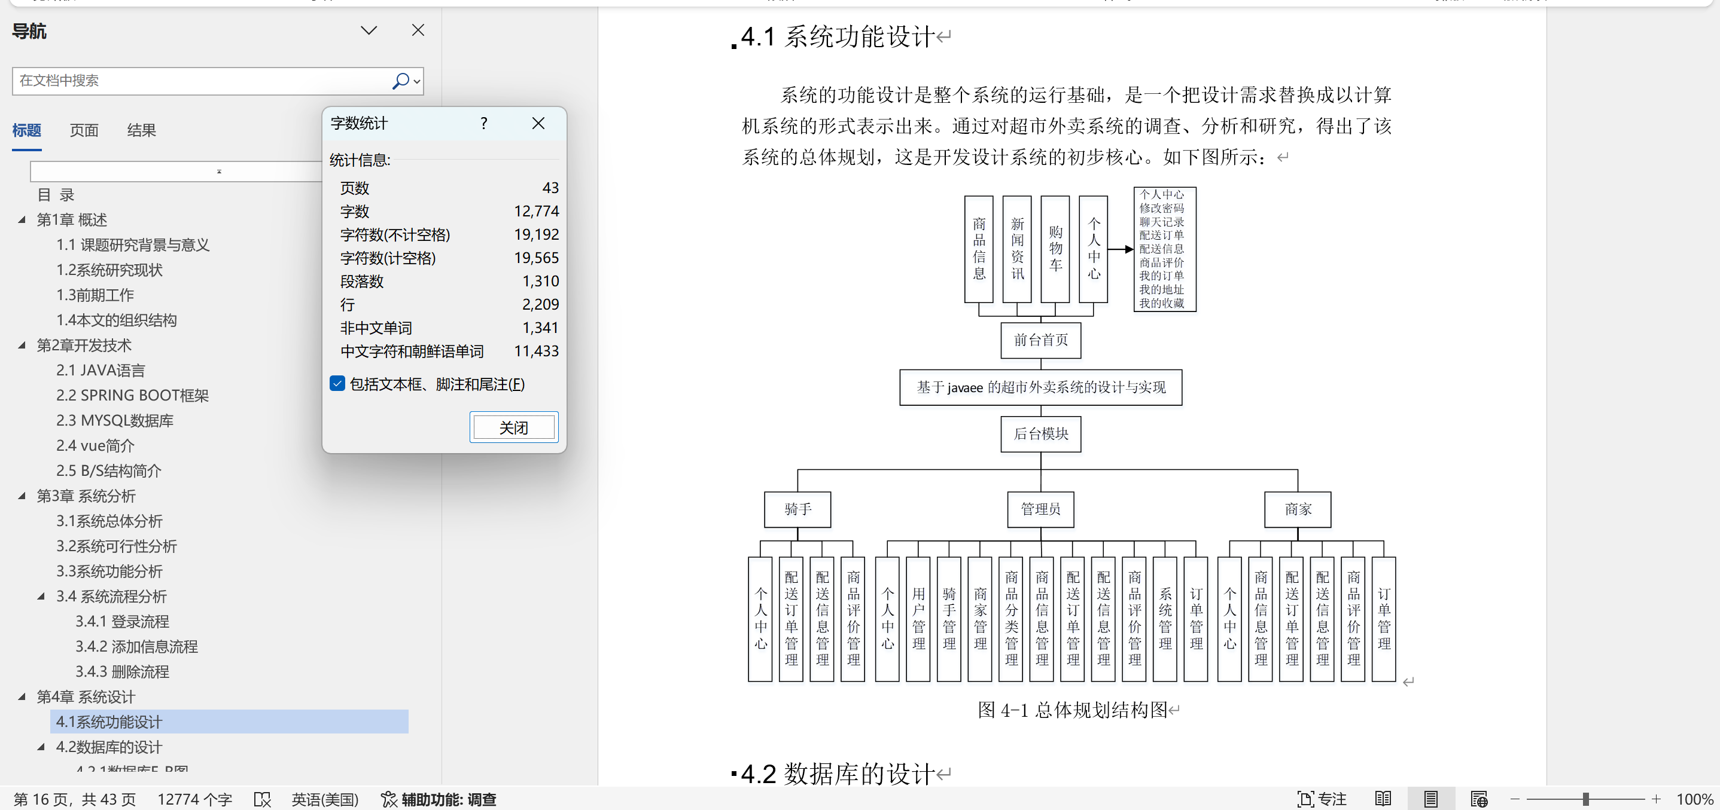Toggle 包括文本框、脚注和尾注 checkbox
The width and height of the screenshot is (1720, 810).
(x=337, y=384)
